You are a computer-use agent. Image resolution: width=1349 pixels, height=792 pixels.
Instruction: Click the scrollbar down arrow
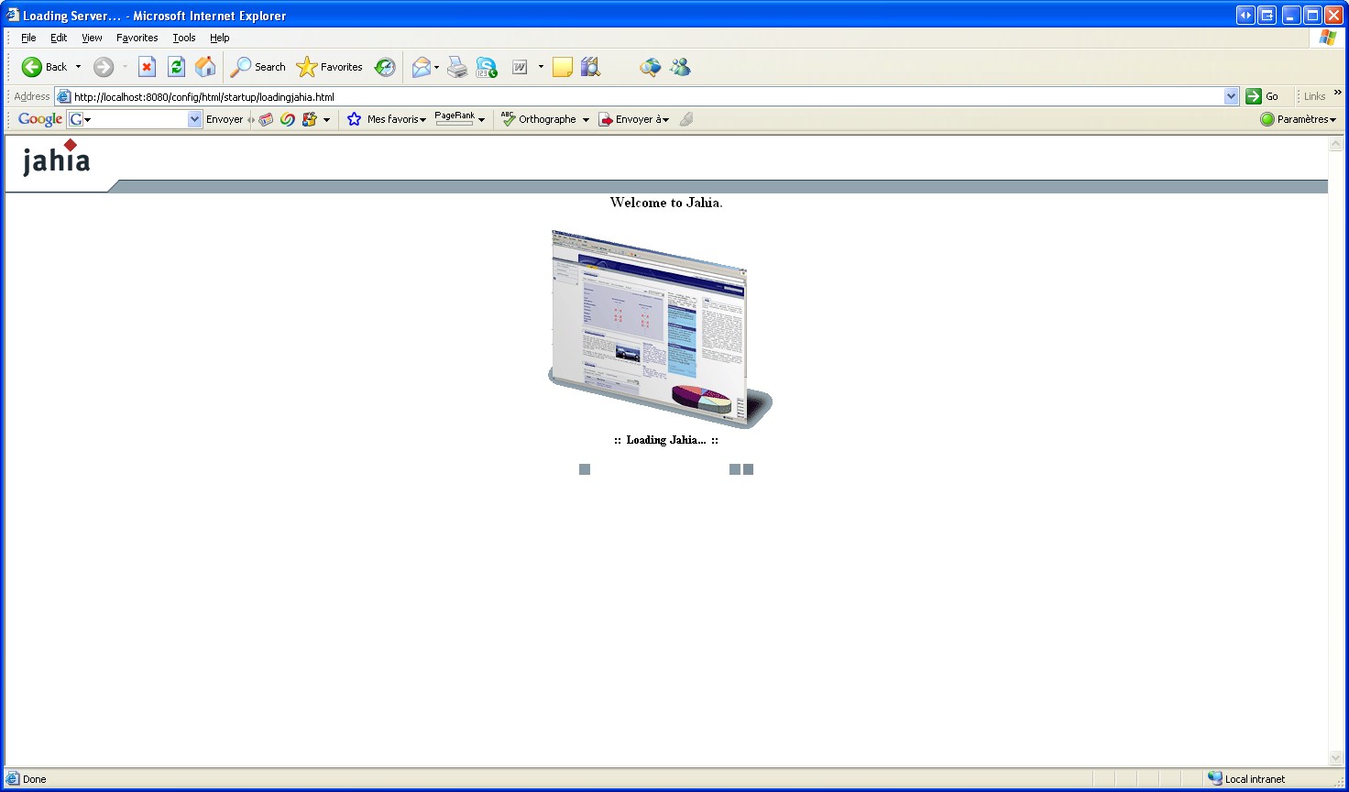[x=1336, y=758]
